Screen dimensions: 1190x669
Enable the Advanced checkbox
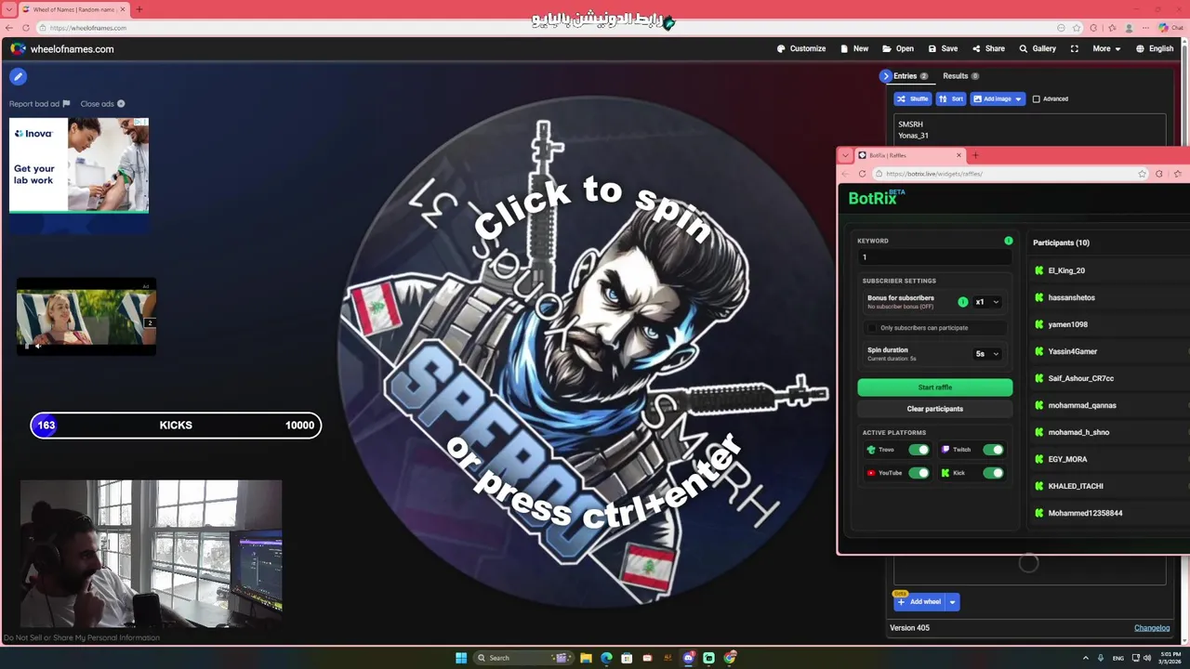click(1037, 98)
